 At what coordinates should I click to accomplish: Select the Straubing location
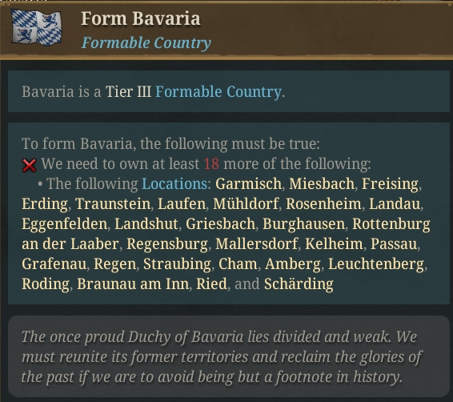tap(177, 263)
